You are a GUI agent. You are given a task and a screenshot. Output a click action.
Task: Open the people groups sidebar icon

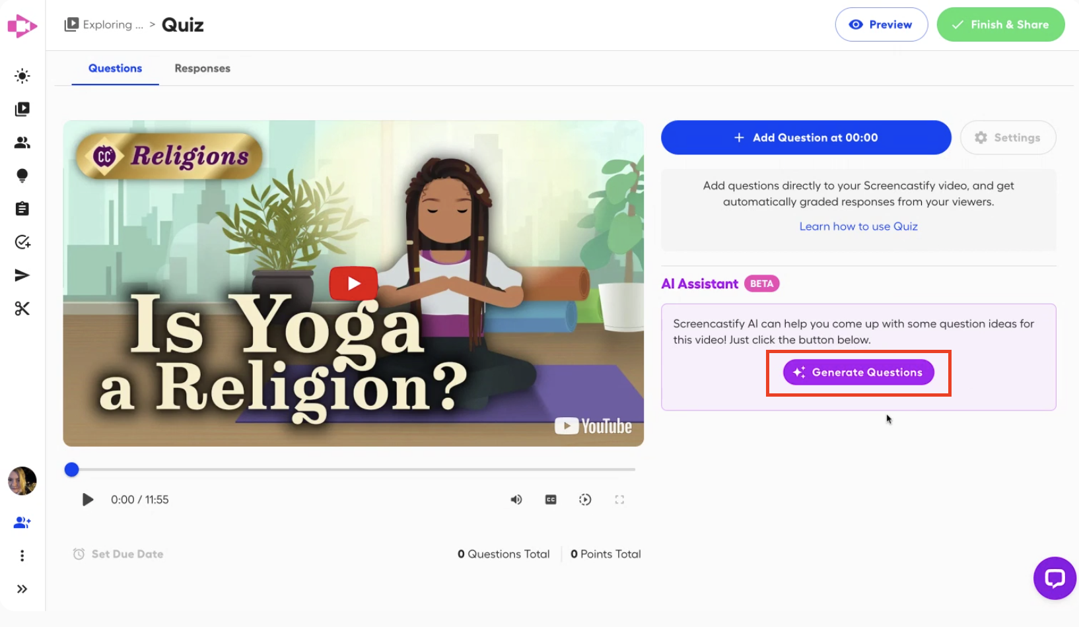coord(22,143)
